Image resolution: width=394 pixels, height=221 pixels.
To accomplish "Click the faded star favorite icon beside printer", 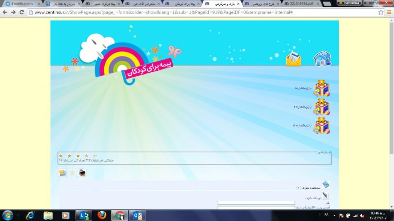I will (x=72, y=173).
